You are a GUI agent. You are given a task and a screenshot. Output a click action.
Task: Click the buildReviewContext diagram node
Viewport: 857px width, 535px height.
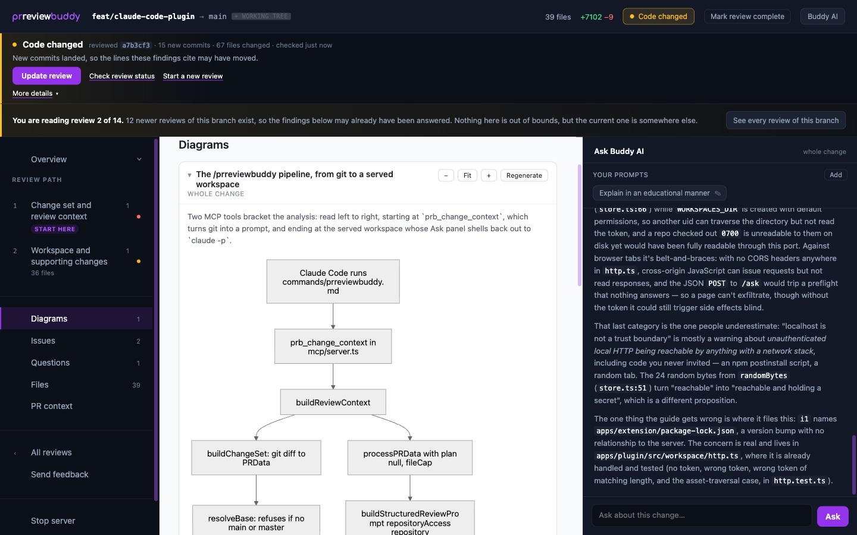(x=333, y=402)
